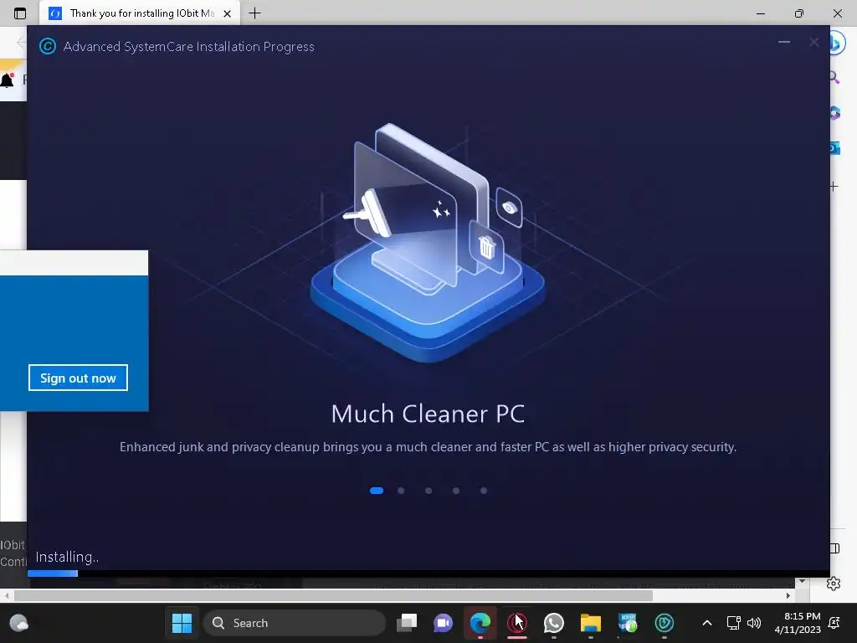Select the third slide indicator dot

[x=428, y=491]
